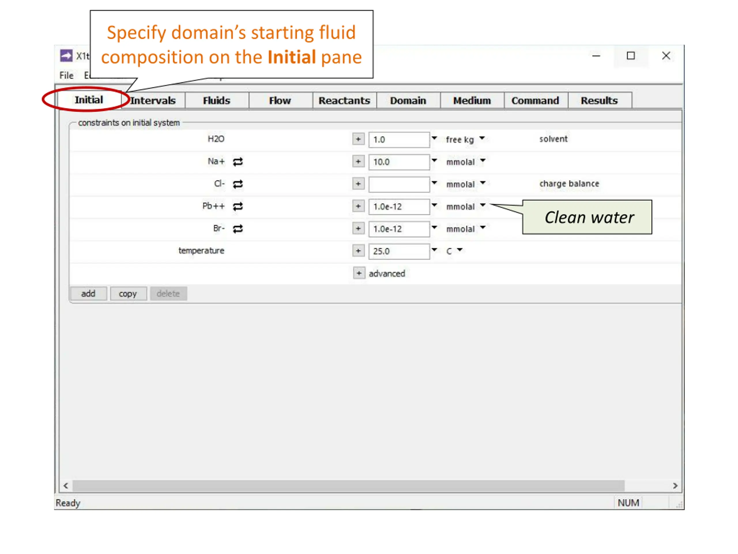Screen dimensions: 738x554
Task: Click the Pb++ basis entry label
Action: [x=214, y=206]
